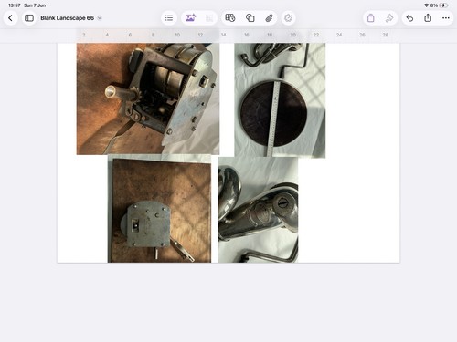Screen dimensions: 457x342
Task: Tap the clipboard paste icon
Action: (x=370, y=18)
